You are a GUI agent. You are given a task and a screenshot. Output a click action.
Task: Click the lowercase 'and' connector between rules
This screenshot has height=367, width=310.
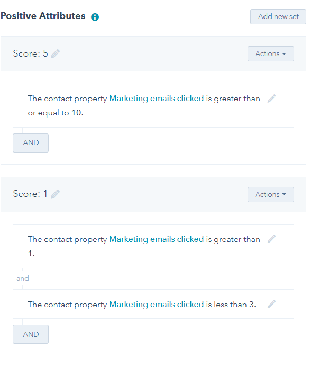point(23,278)
